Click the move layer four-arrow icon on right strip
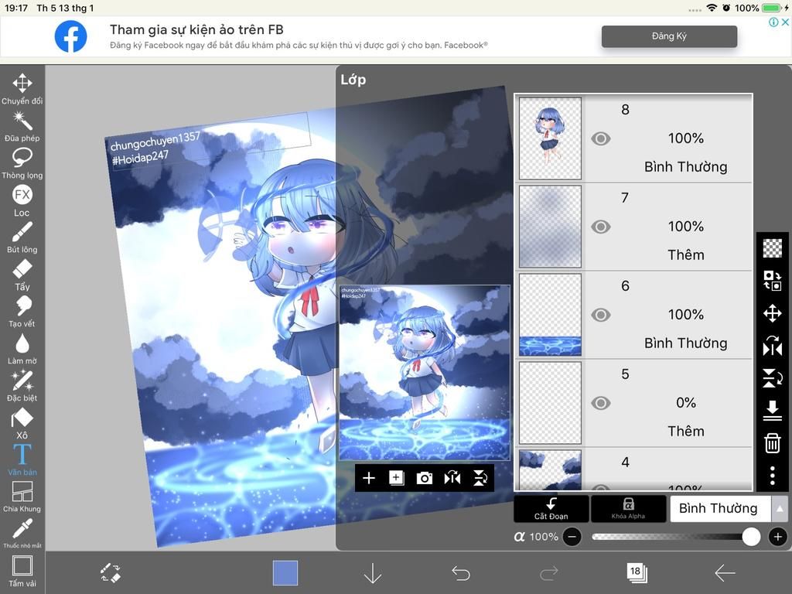 [773, 313]
